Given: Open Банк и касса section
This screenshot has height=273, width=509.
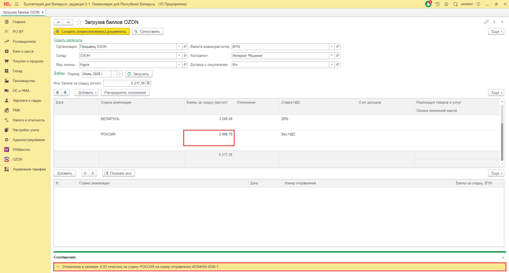Looking at the screenshot, I should click(23, 51).
